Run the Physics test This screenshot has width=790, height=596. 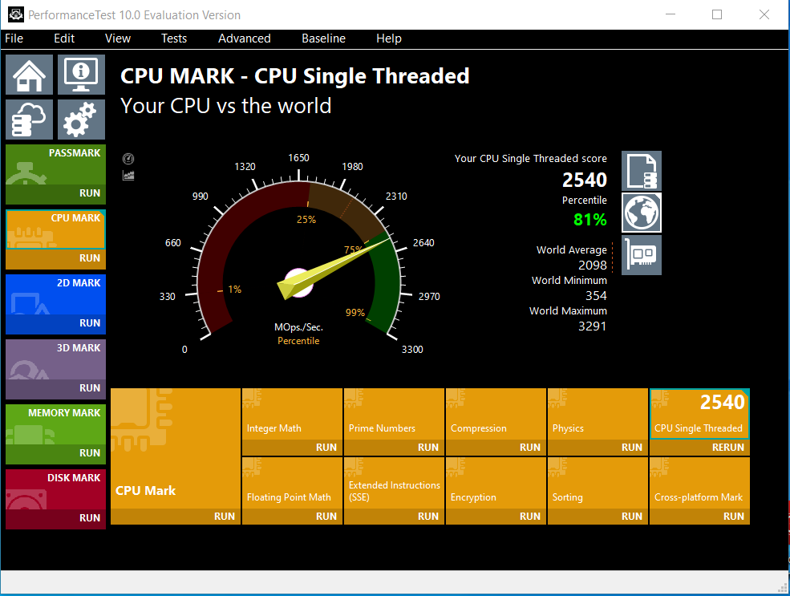click(598, 448)
